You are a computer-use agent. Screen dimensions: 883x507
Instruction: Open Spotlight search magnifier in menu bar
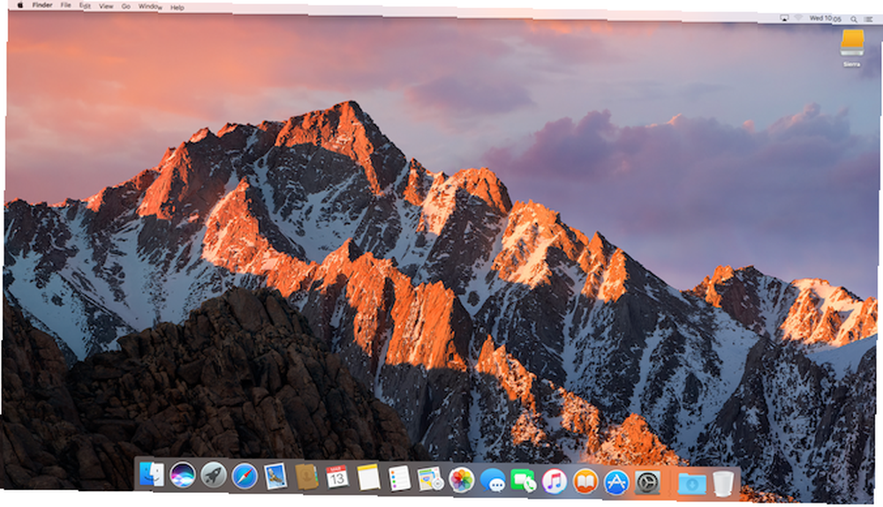[854, 19]
